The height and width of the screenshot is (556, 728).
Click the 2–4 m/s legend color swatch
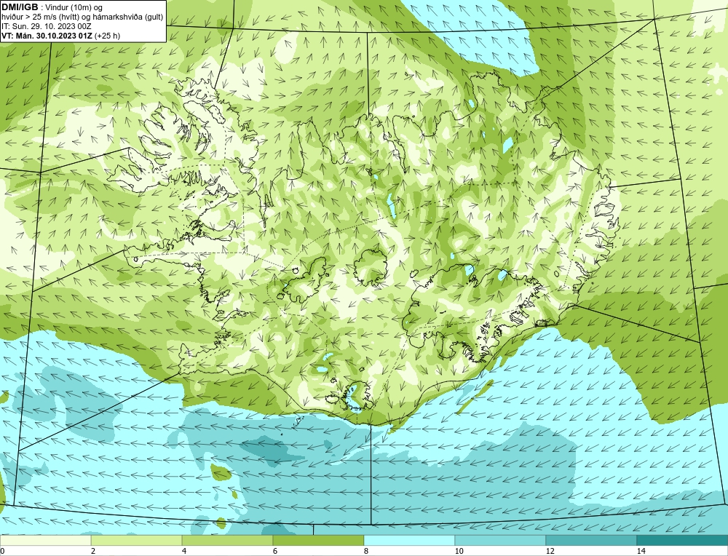coord(137,540)
